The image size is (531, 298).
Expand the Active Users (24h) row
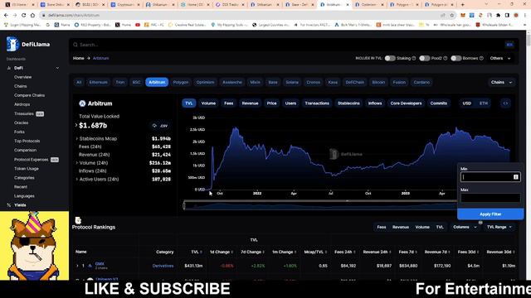(77, 179)
